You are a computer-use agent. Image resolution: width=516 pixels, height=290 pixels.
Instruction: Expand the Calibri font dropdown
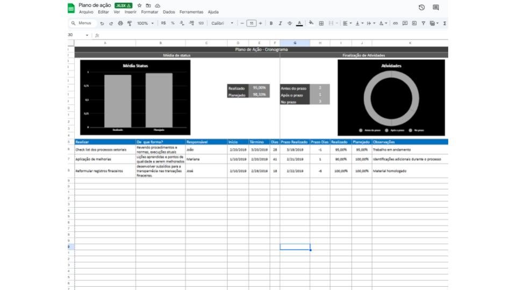click(x=222, y=24)
